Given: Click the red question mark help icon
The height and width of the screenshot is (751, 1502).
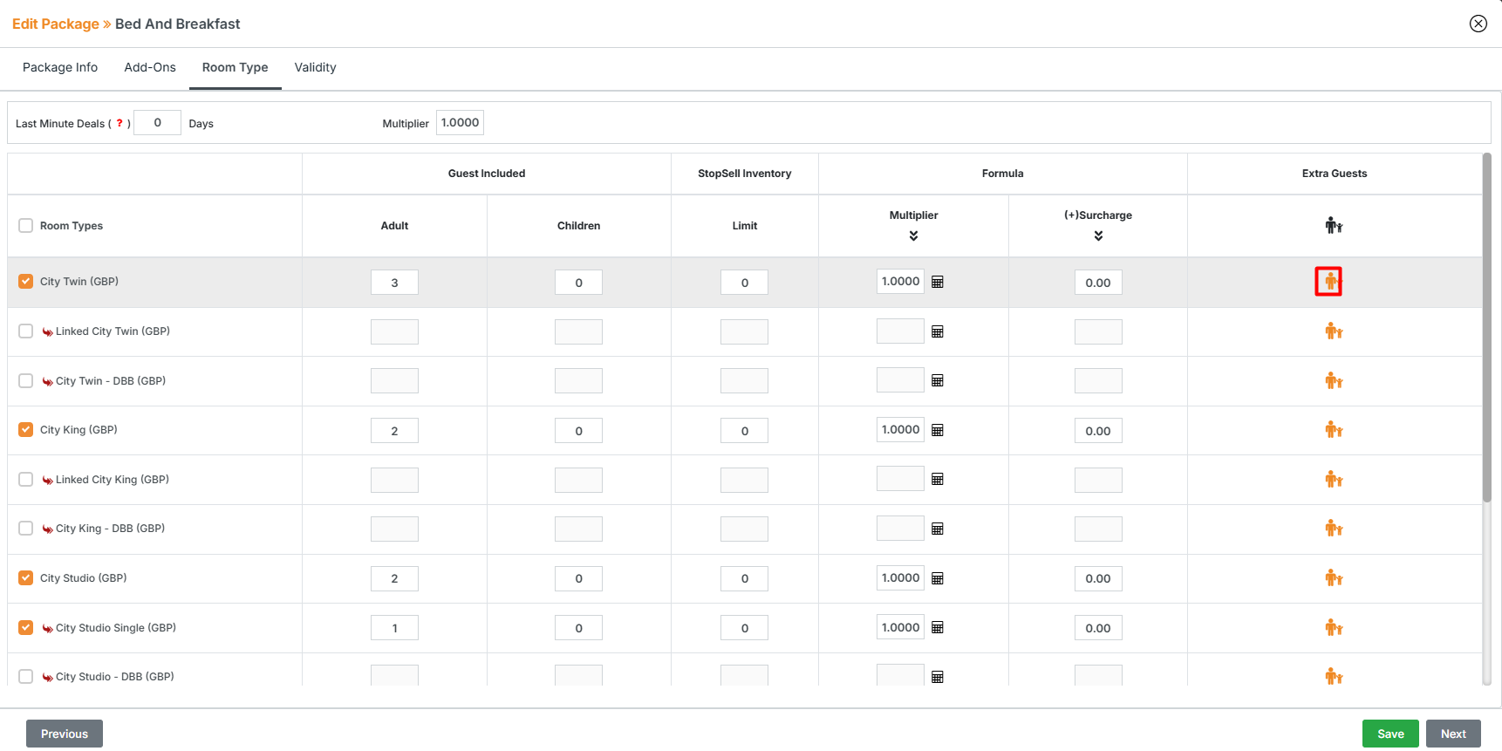Looking at the screenshot, I should 119,123.
